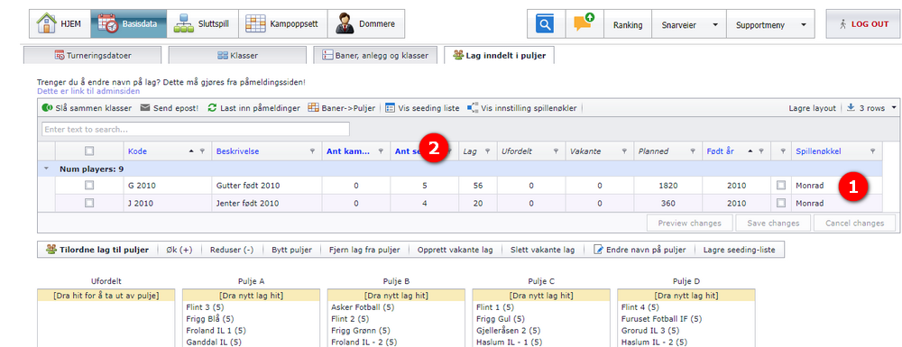902x347 pixels.
Task: Toggle select-all checkbox in grid header
Action: (x=89, y=151)
